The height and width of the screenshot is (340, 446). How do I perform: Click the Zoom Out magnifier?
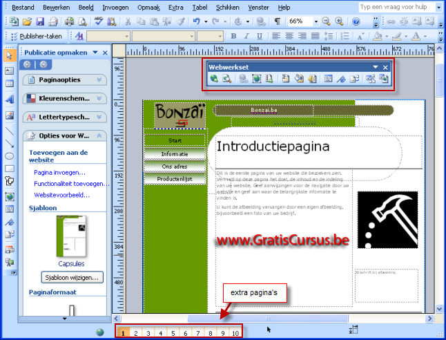[326, 21]
